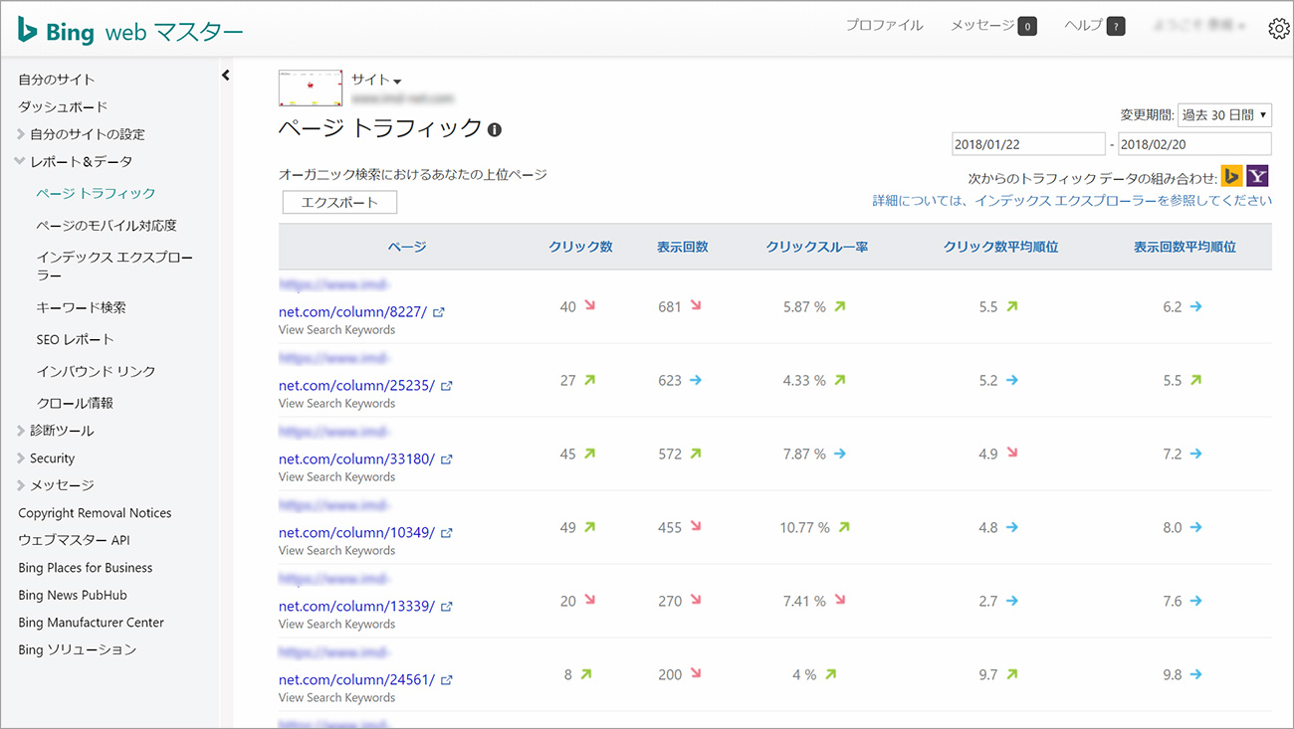Click green up arrow beside 5.87 %
The image size is (1294, 729).
pyautogui.click(x=840, y=306)
